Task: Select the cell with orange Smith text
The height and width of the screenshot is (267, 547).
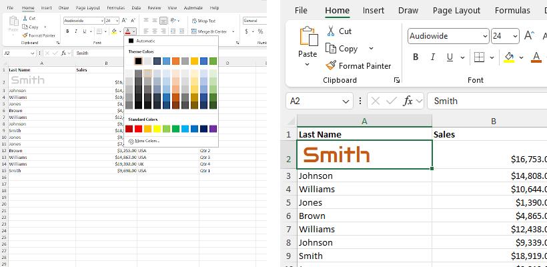Action: tap(364, 155)
